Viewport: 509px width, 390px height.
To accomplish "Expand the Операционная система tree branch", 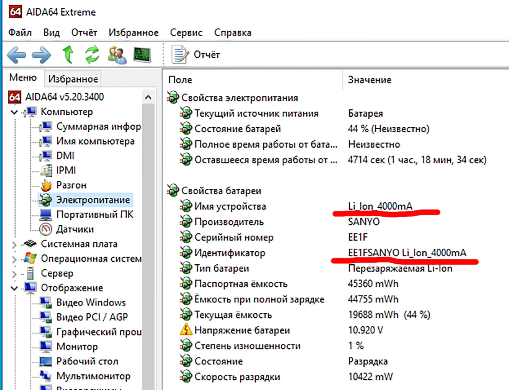I will (x=14, y=259).
